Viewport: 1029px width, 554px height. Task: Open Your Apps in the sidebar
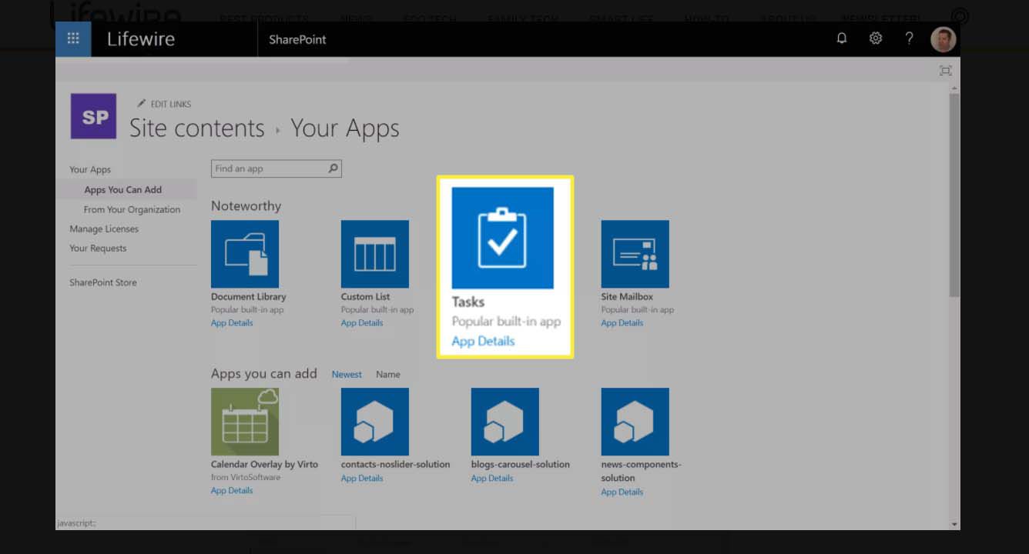(x=90, y=169)
